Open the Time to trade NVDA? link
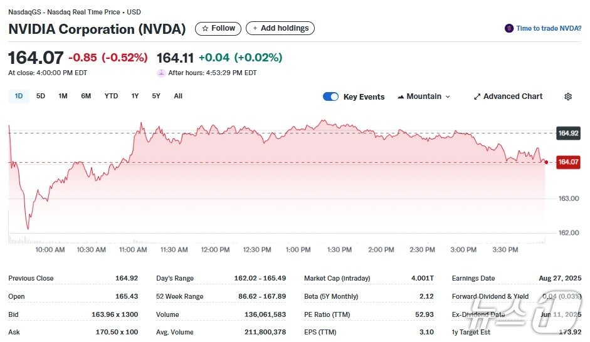The height and width of the screenshot is (342, 590). coord(549,28)
